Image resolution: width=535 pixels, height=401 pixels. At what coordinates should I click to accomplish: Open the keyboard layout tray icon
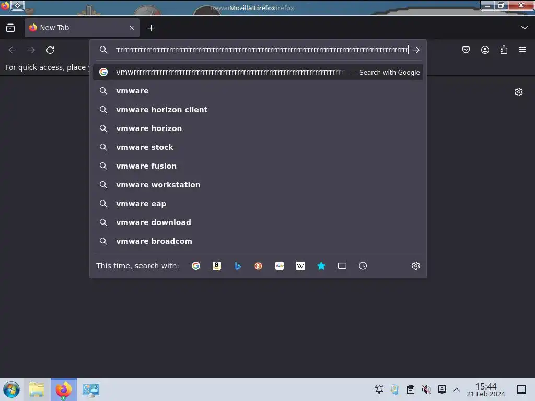442,390
